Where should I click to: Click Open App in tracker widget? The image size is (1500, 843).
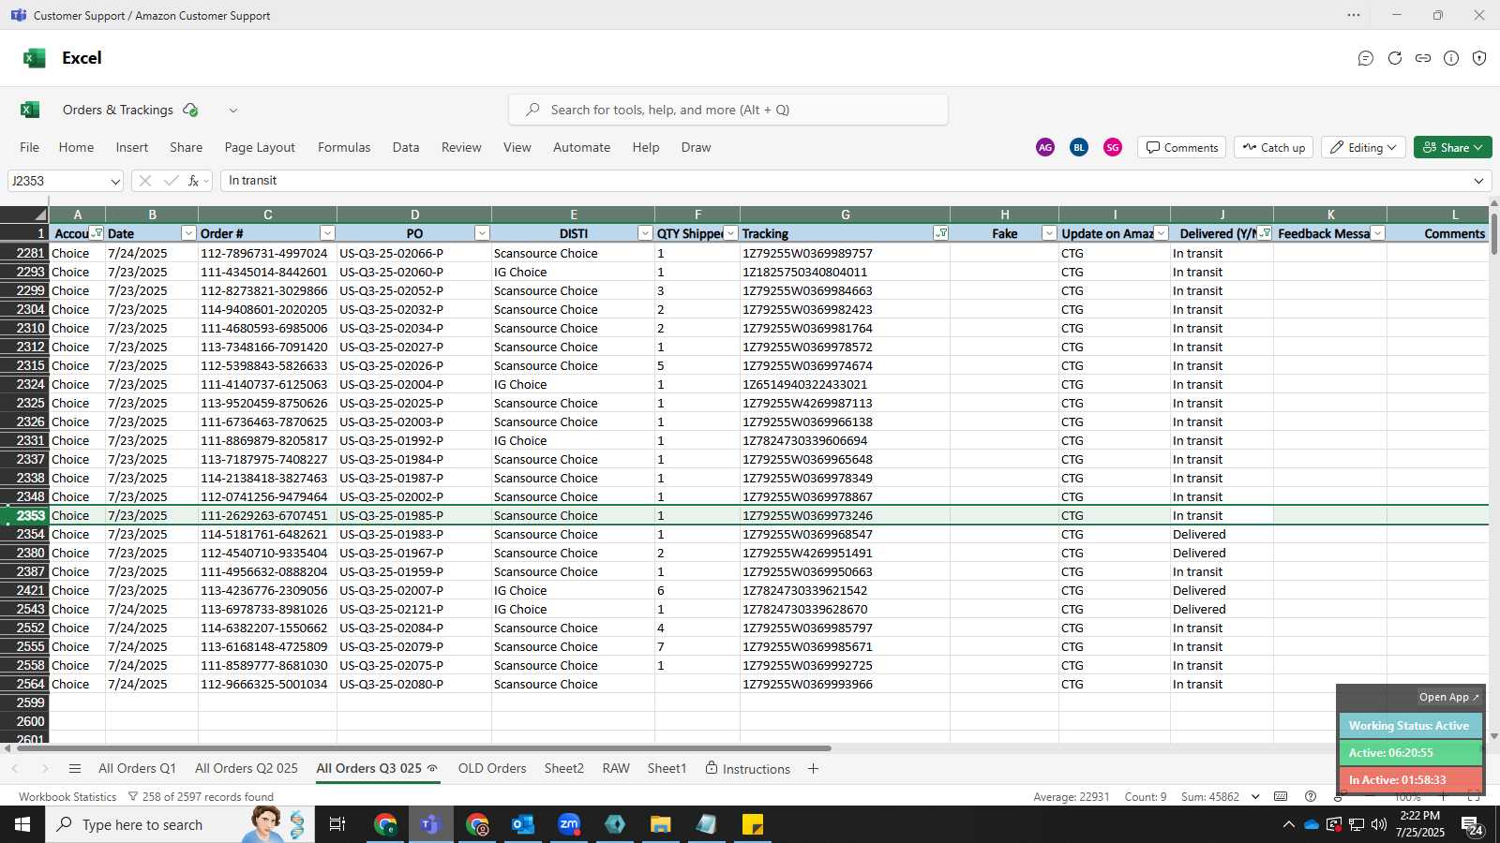1448,697
